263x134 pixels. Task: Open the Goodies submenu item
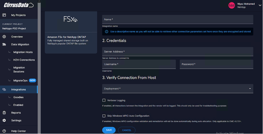(18, 97)
